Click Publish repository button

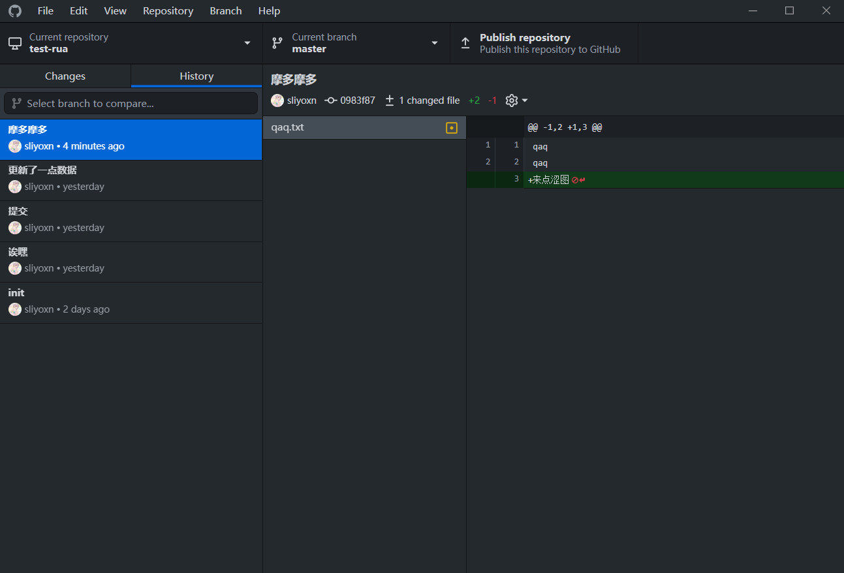[x=543, y=43]
